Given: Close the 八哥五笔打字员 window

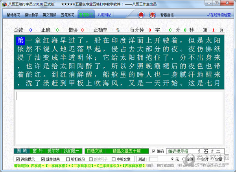Looking at the screenshot, I should point(228,3).
